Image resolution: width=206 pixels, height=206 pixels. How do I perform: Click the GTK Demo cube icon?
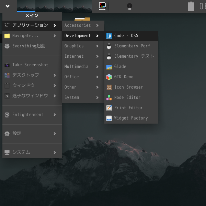click(109, 77)
